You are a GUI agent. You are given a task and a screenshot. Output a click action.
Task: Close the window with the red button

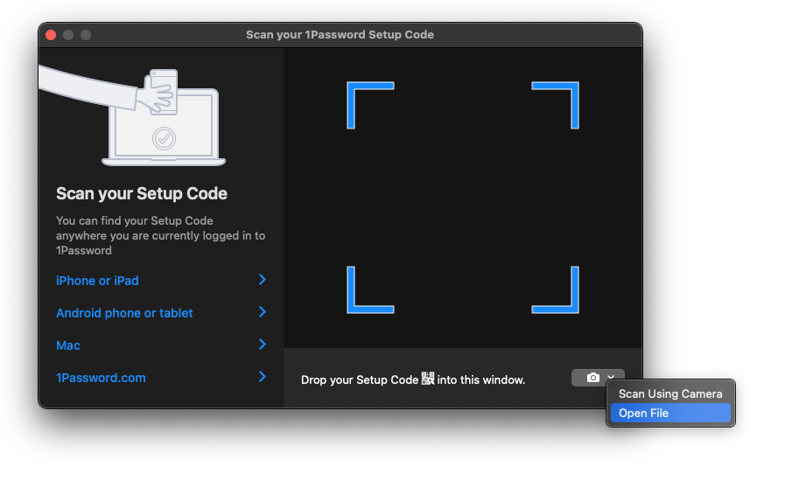(51, 35)
